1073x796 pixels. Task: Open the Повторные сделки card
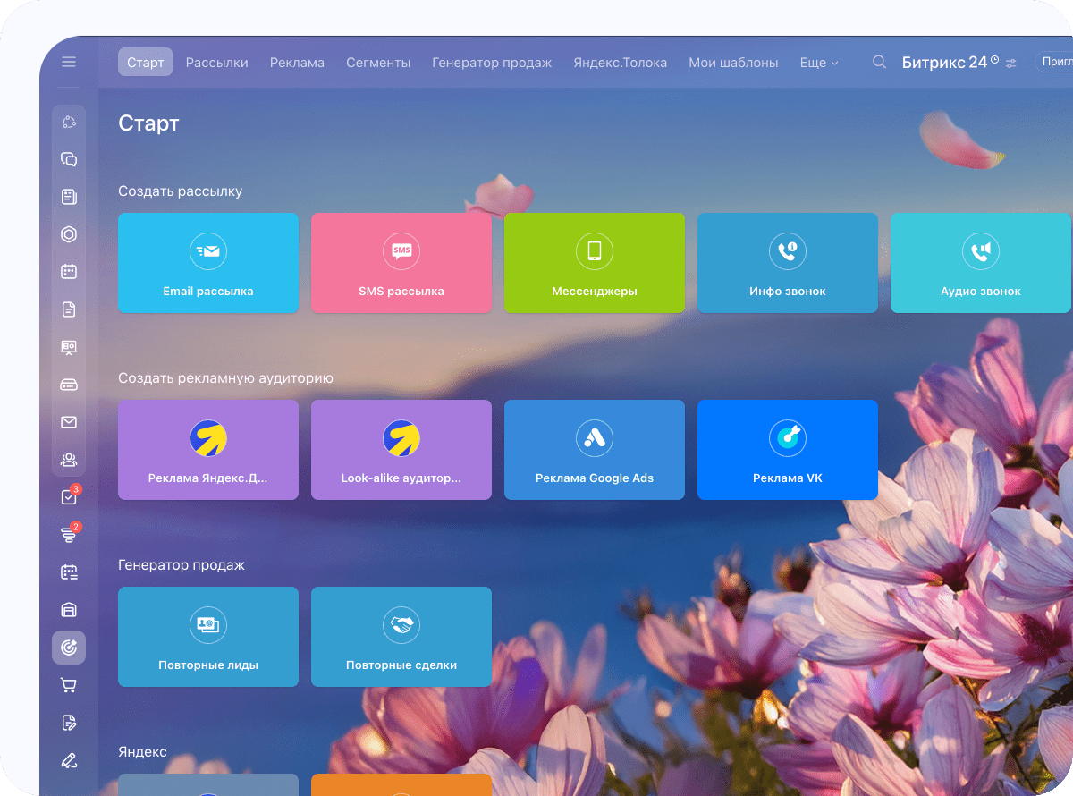click(x=401, y=637)
